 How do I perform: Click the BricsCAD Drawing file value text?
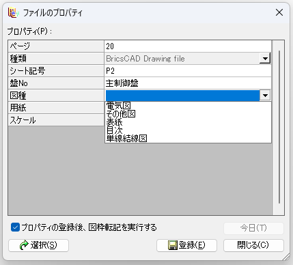pos(145,59)
